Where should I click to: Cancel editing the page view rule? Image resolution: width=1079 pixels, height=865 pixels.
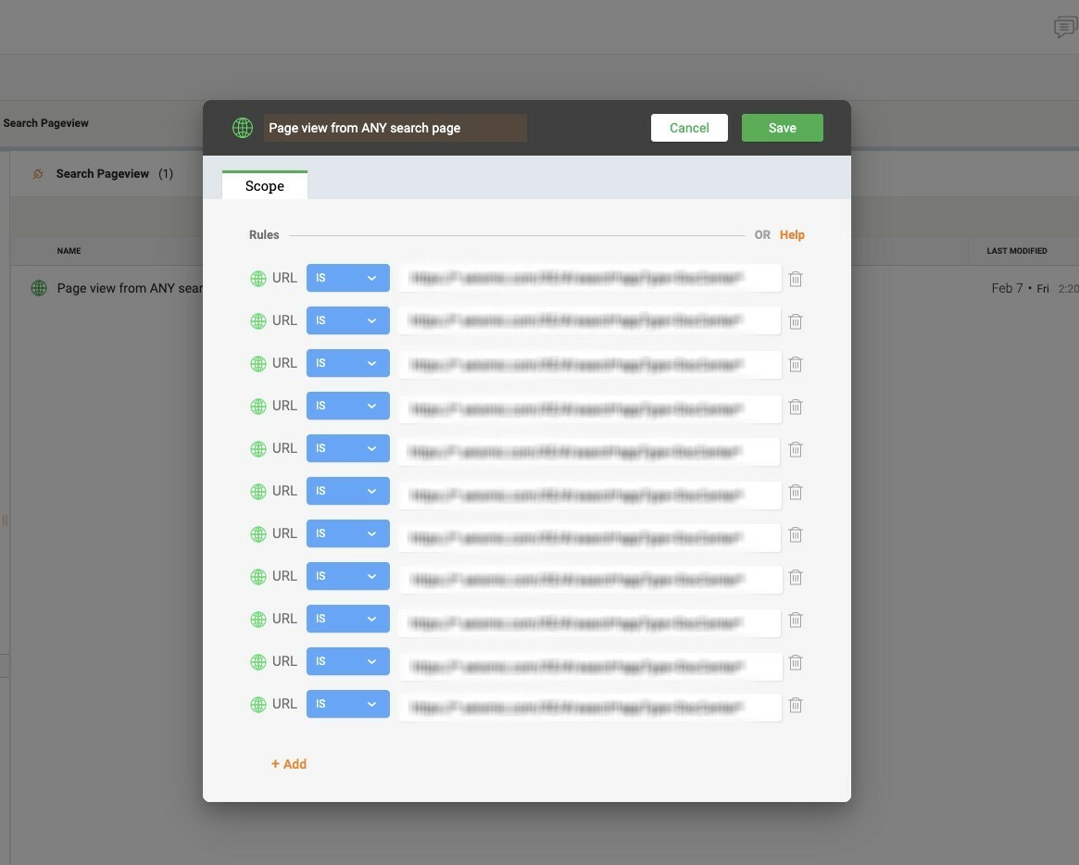(x=689, y=128)
